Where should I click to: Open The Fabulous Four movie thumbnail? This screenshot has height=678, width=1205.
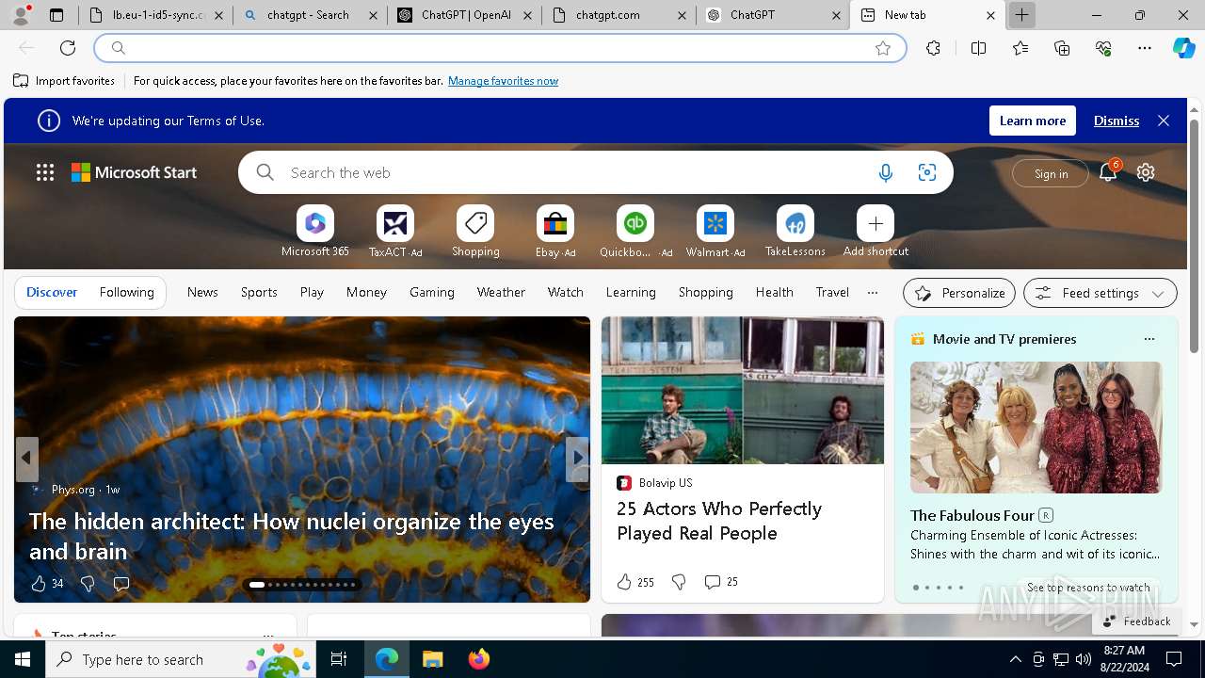tap(1036, 428)
